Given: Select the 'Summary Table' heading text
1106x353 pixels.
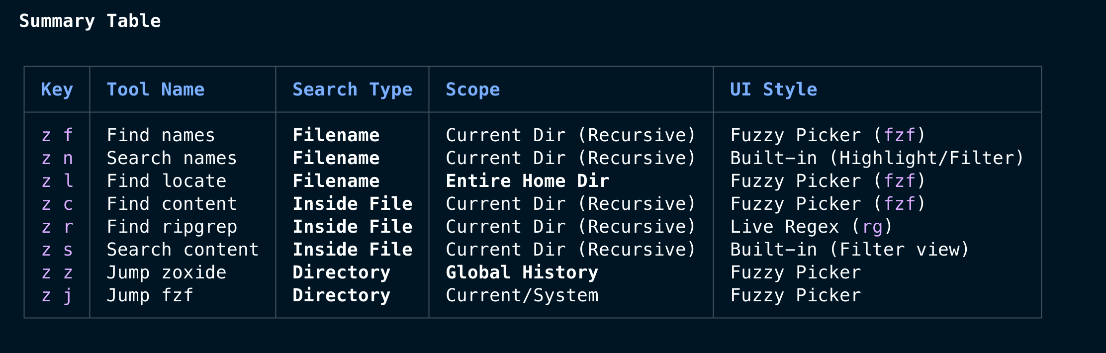Looking at the screenshot, I should (90, 21).
